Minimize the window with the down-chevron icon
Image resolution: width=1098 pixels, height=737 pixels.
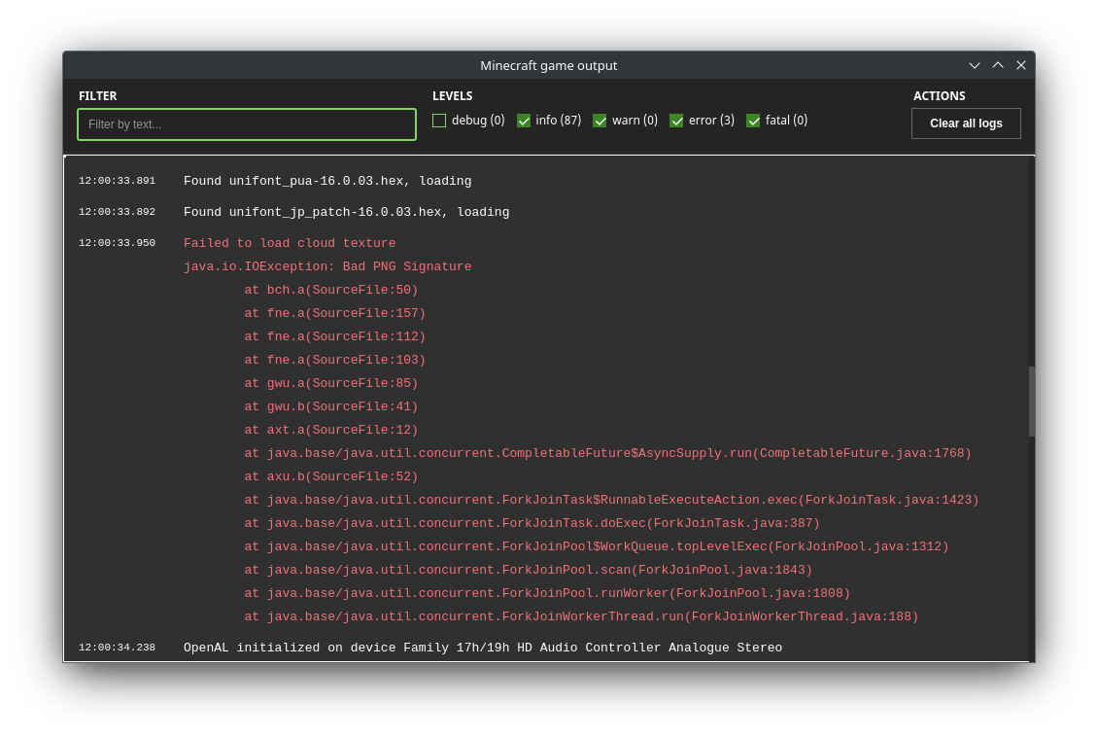[975, 65]
